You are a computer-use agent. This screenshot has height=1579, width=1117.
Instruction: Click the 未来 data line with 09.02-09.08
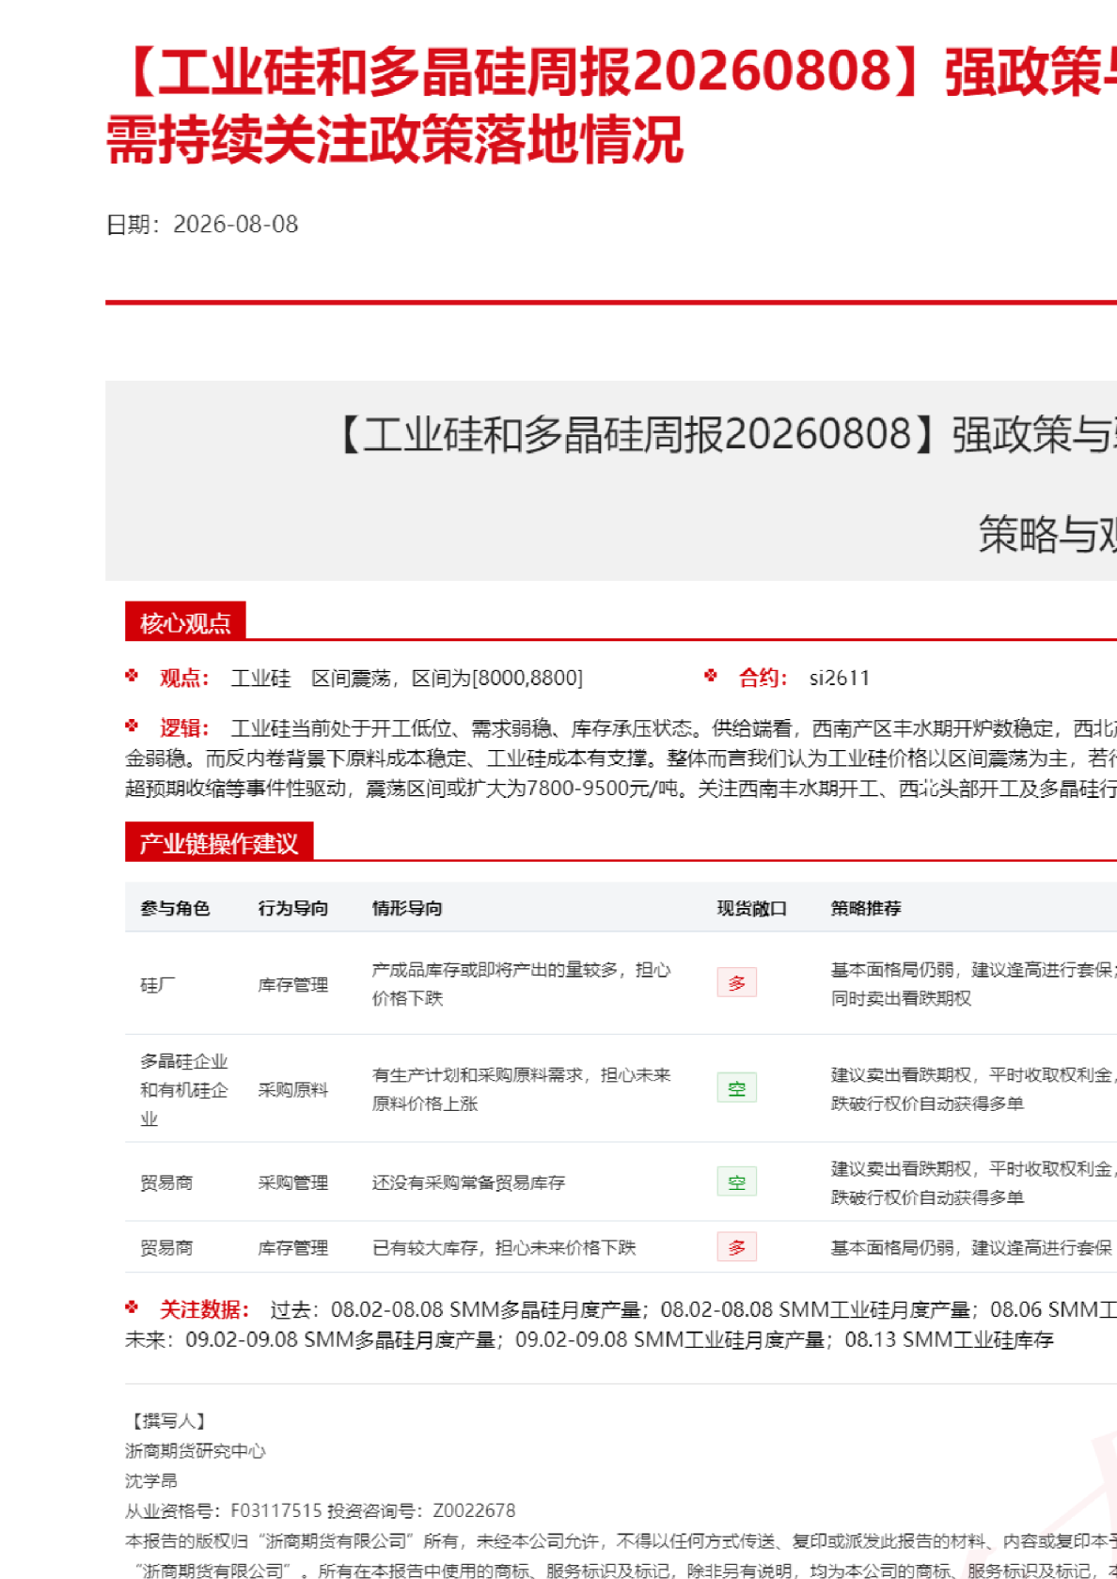pyautogui.click(x=590, y=1339)
